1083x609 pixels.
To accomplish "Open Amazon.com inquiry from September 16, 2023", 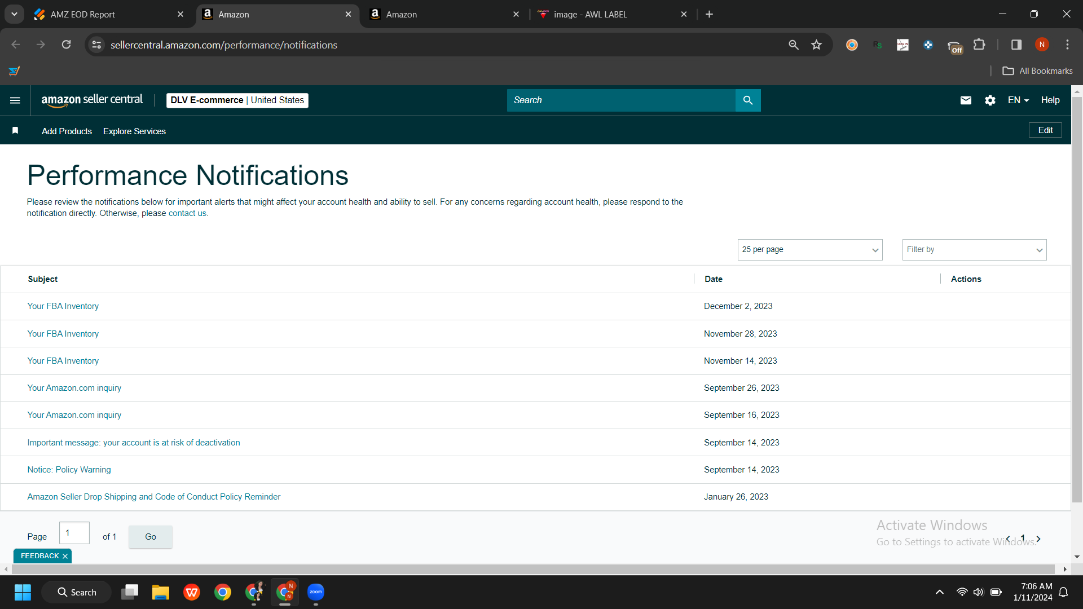I will point(74,415).
